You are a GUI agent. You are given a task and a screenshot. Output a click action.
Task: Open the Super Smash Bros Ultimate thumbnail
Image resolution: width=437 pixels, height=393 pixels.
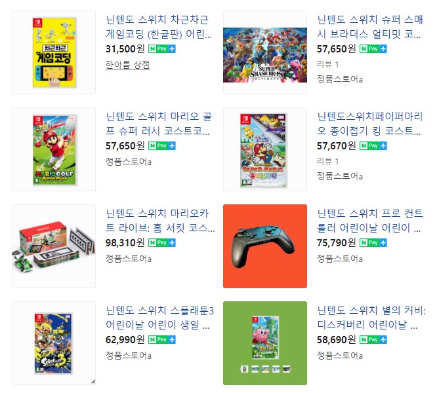point(265,52)
